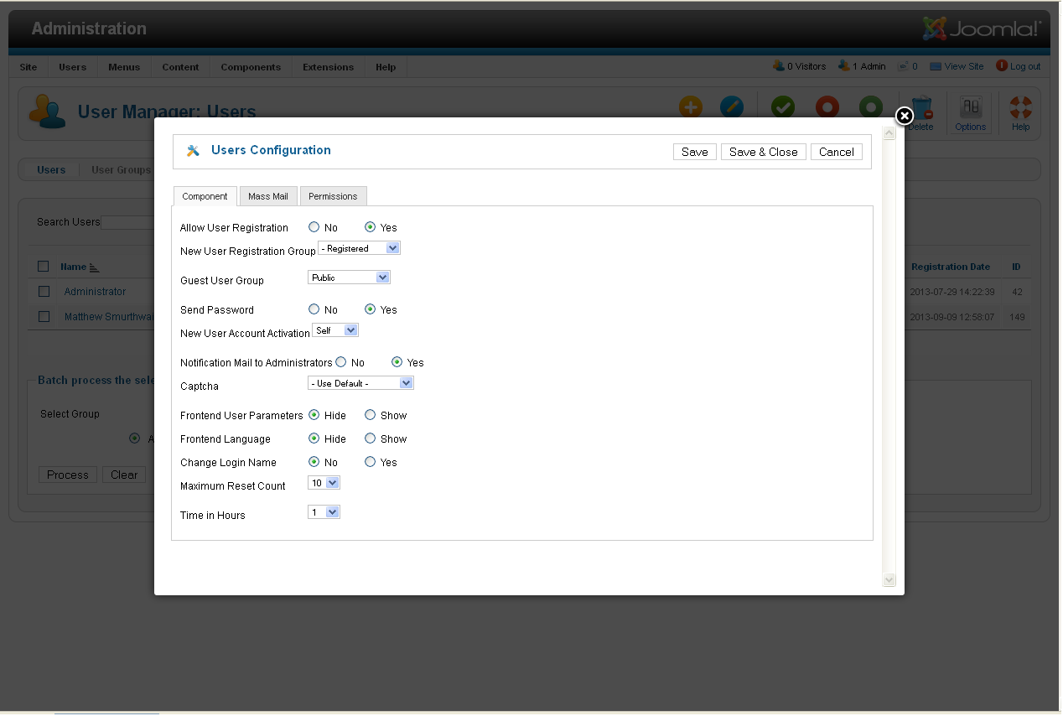Click the Edit user pencil icon
The image size is (1063, 716).
pos(732,107)
